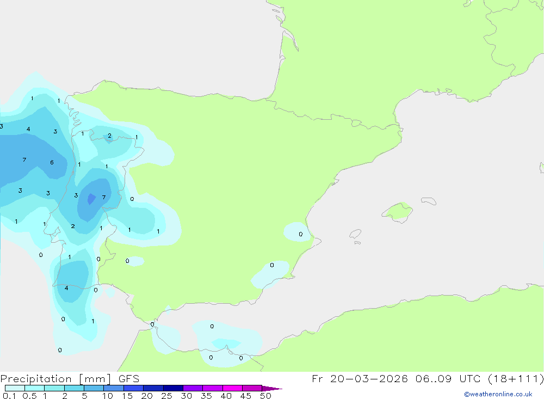Image resolution: width=544 pixels, height=399 pixels.
Task: Select the 2–5 mm legend swatch
Action: [x=74, y=388]
